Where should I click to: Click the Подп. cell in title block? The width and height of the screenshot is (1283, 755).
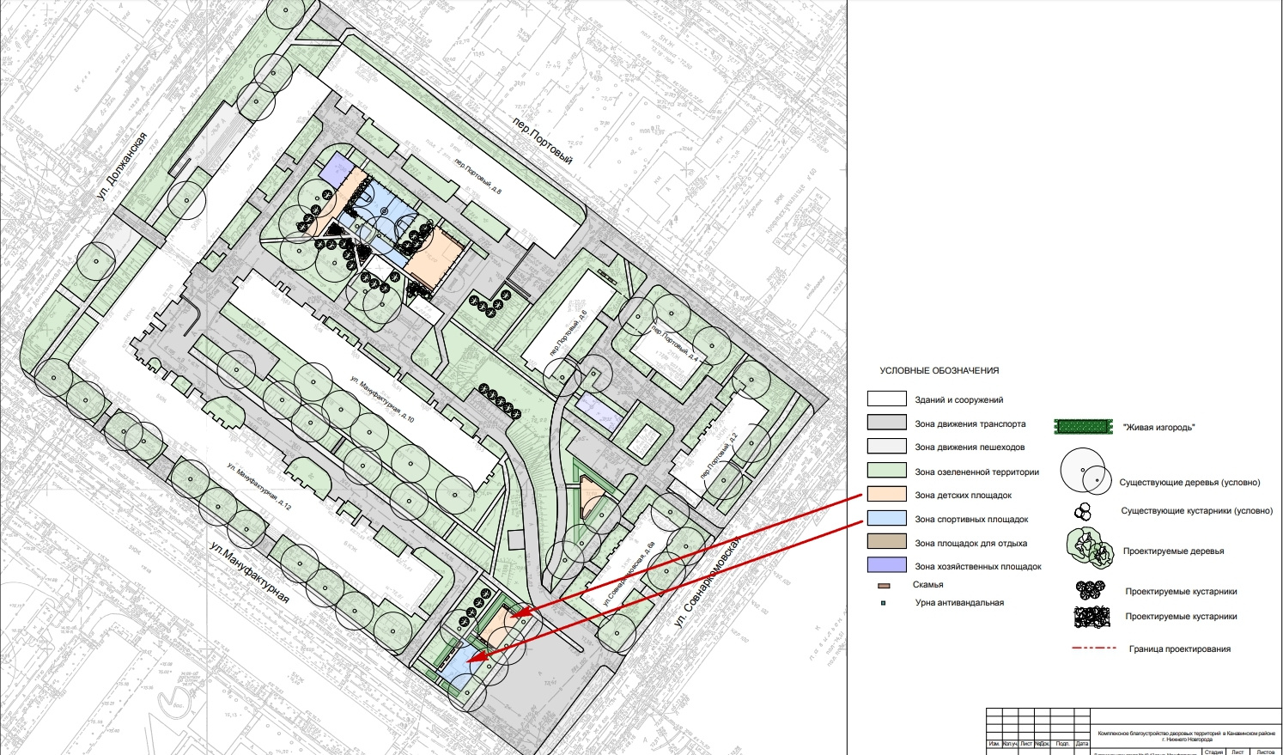point(1062,744)
